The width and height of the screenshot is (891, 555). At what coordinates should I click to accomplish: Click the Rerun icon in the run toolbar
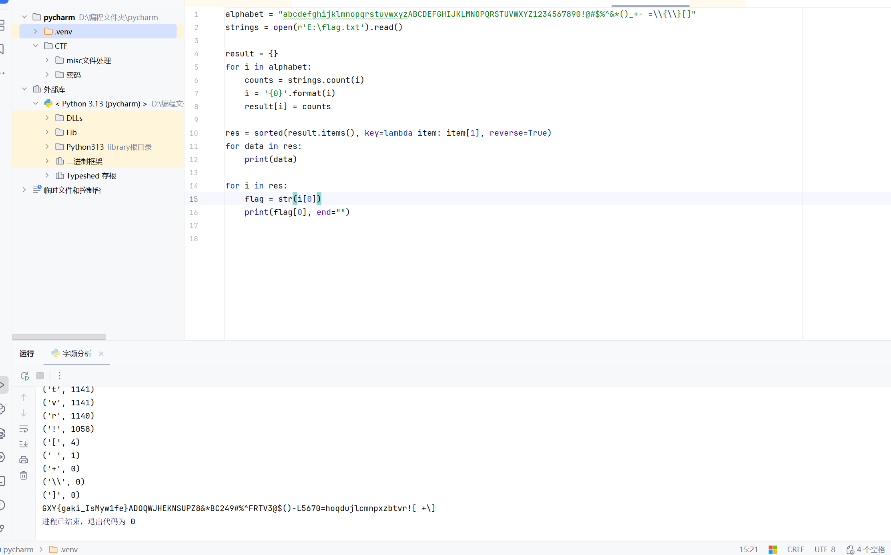click(25, 376)
